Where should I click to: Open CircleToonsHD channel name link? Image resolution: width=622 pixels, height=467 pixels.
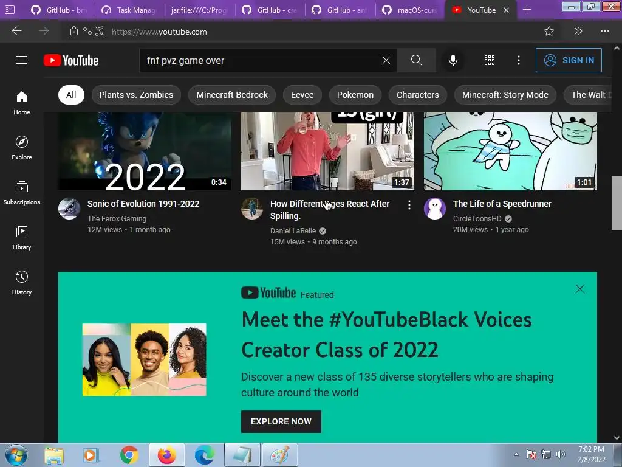point(477,219)
